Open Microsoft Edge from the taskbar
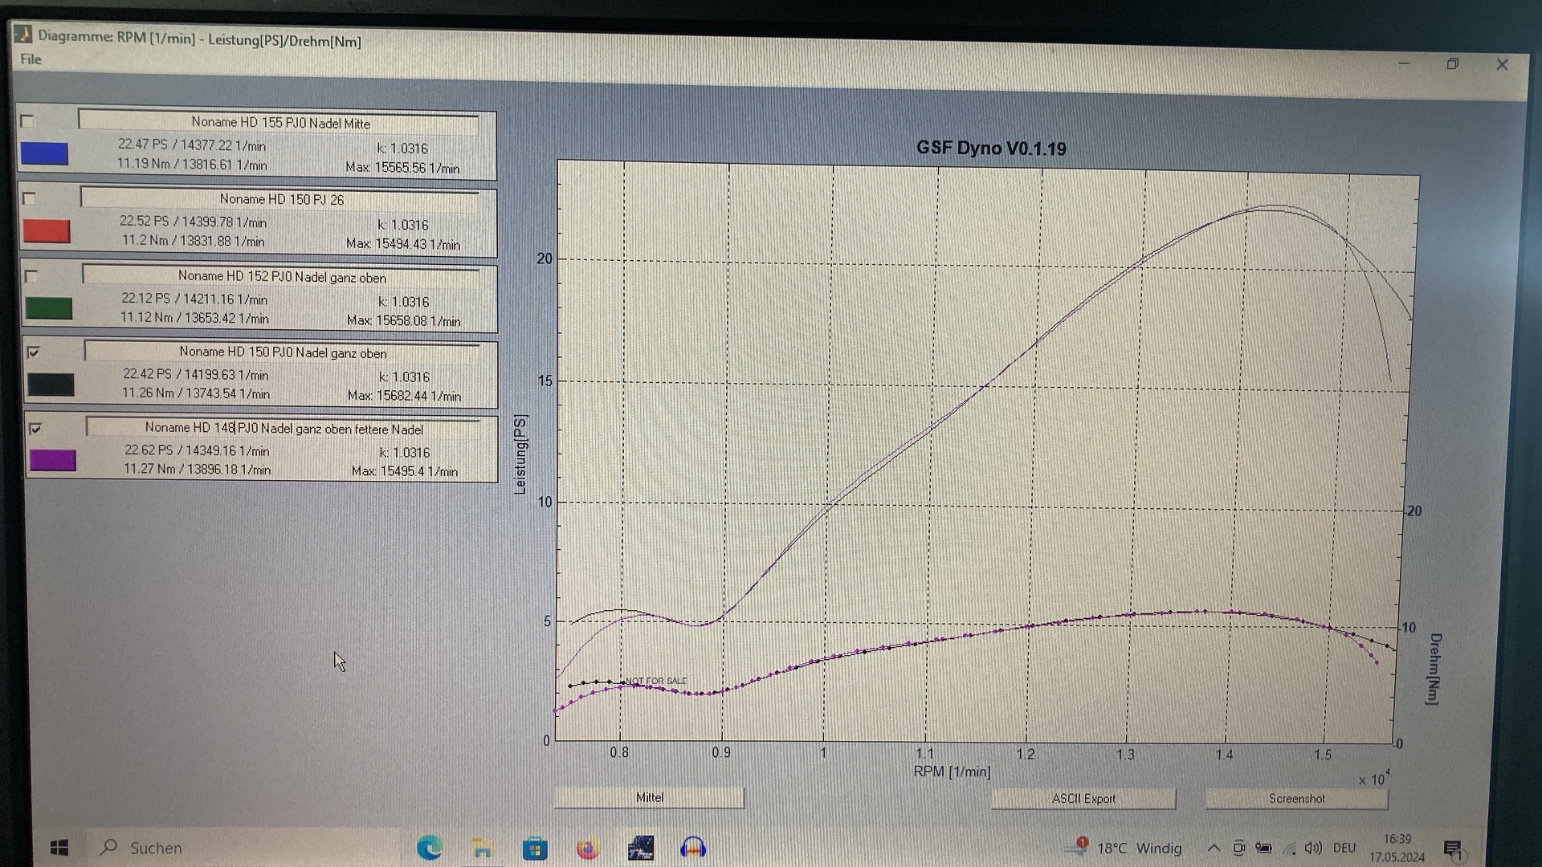1542x867 pixels. tap(430, 848)
